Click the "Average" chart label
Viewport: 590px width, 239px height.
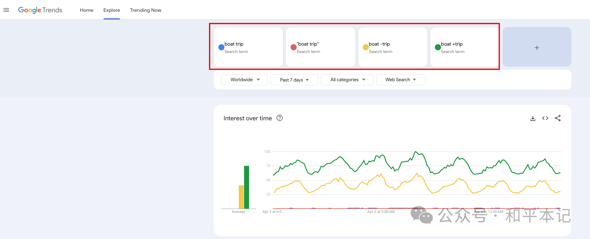238,212
